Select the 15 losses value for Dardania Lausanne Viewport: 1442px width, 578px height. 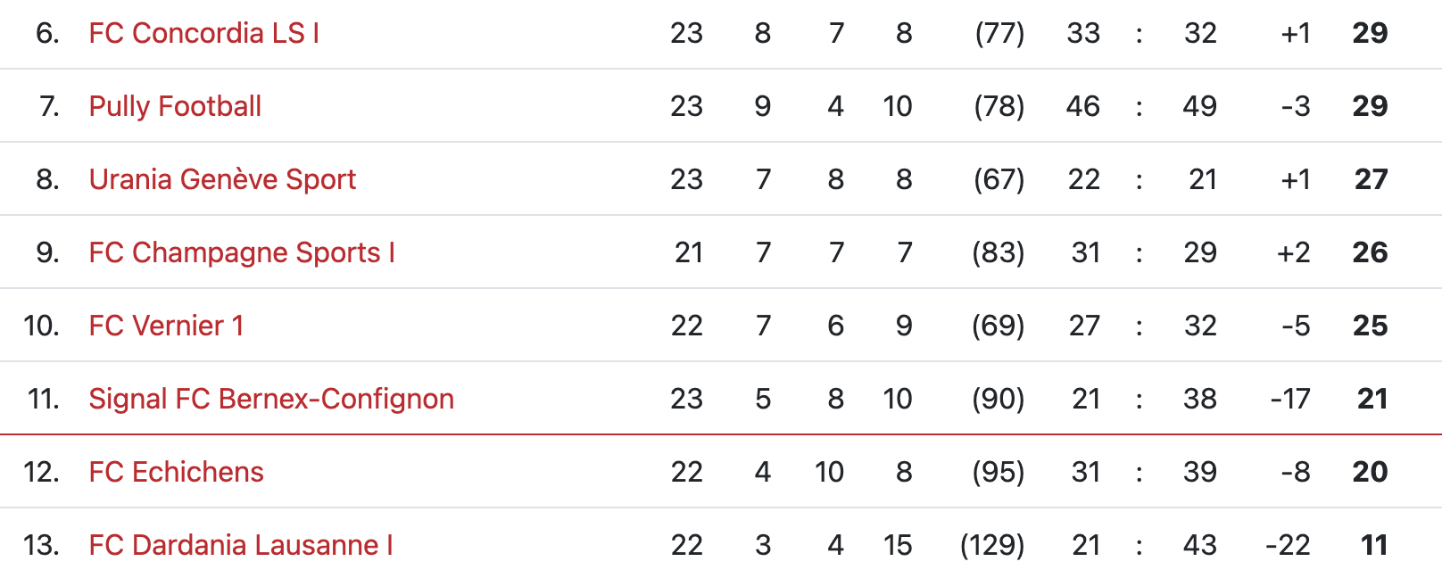tap(898, 545)
